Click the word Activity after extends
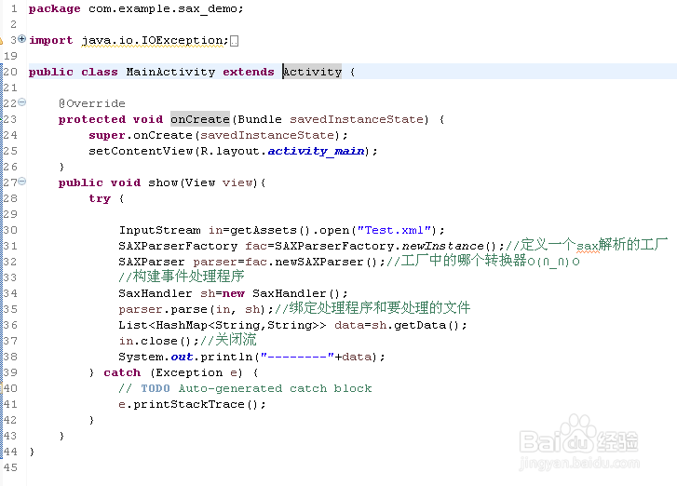This screenshot has height=486, width=677. coord(312,72)
